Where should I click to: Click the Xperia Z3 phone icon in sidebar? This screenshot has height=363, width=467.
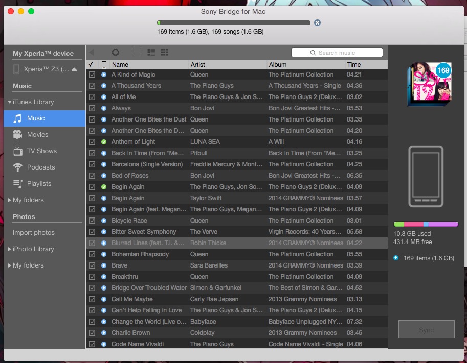pyautogui.click(x=16, y=69)
